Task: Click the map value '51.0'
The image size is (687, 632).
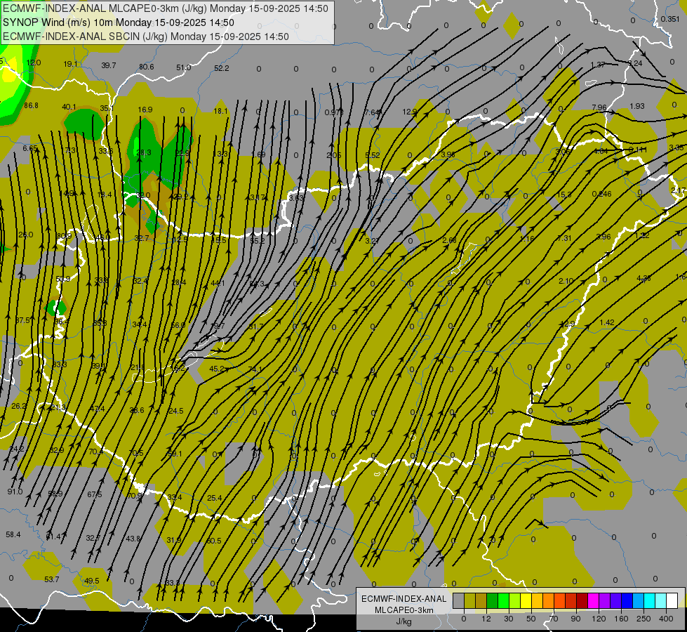Action: pyautogui.click(x=184, y=67)
